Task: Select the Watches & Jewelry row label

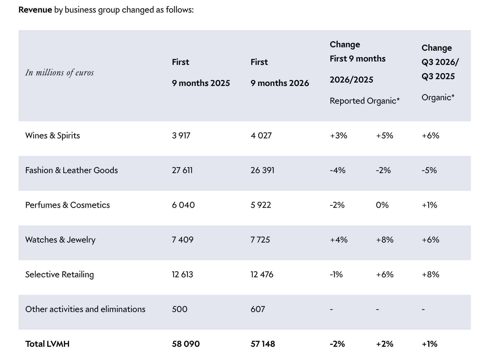Action: point(60,240)
